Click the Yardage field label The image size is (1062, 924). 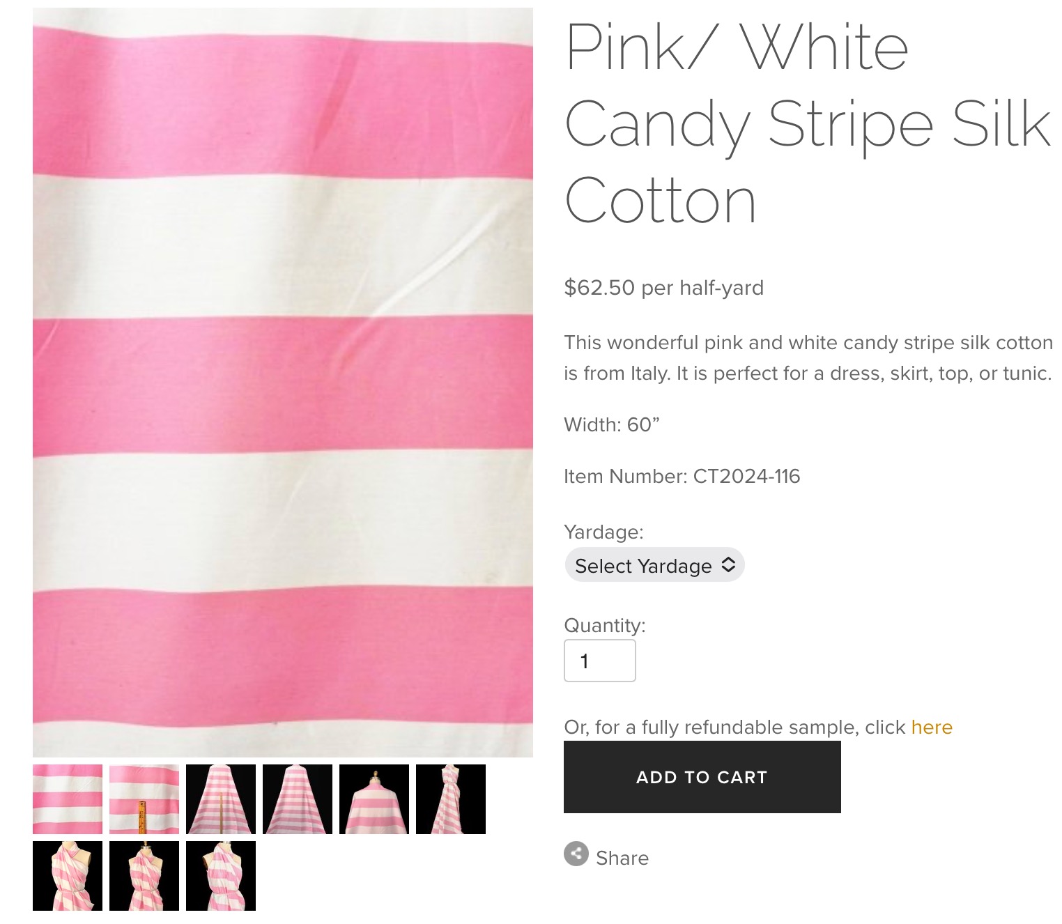pos(603,532)
